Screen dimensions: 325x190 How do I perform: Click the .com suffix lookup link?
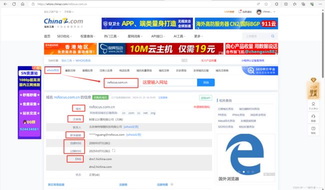(131, 113)
